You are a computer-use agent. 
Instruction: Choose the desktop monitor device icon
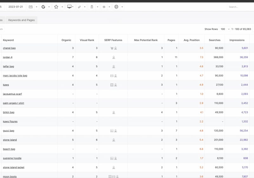69,7
